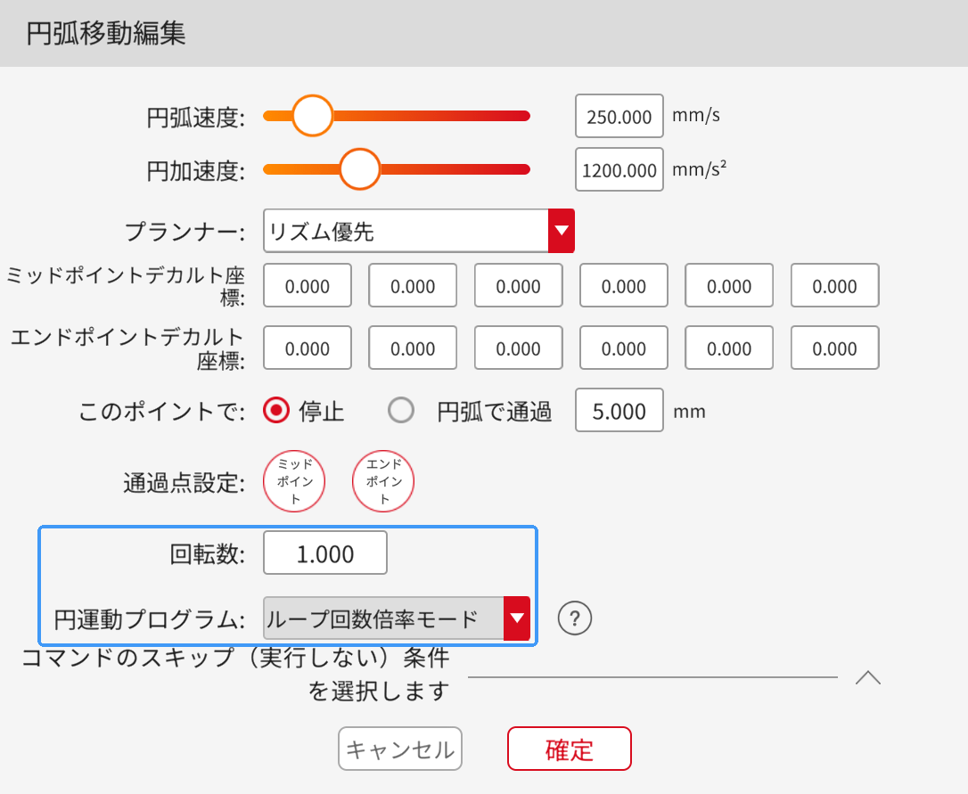968x794 pixels.
Task: Click the 円弧速度 slider handle
Action: (x=312, y=116)
